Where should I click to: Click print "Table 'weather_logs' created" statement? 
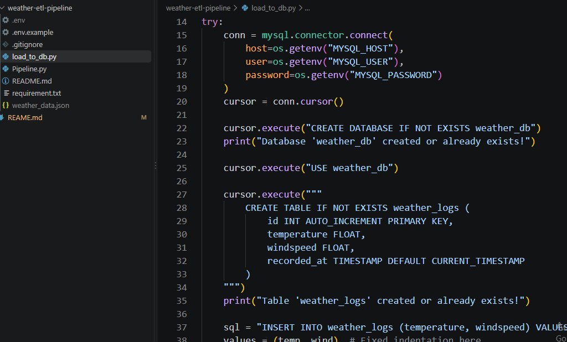pyautogui.click(x=377, y=301)
